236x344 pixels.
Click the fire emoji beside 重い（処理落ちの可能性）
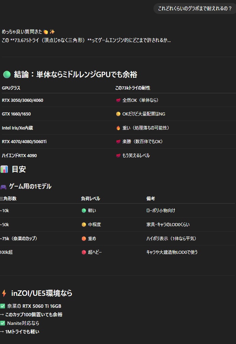pyautogui.click(x=118, y=128)
